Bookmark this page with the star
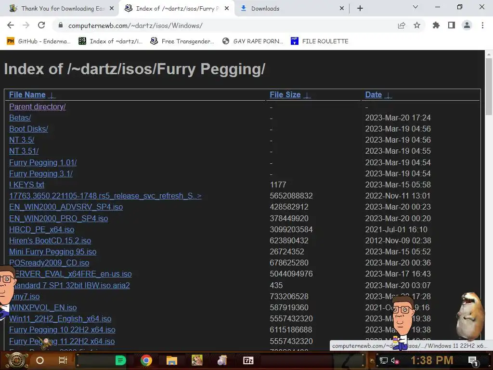493x370 pixels. [x=417, y=25]
